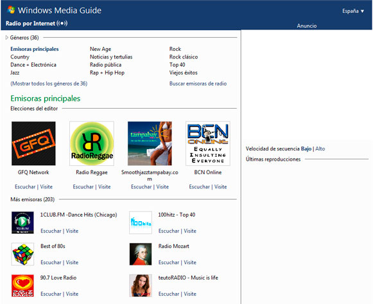The width and height of the screenshot is (373, 304).
Task: Open the Smoothjazztampabay station image
Action: click(x=150, y=143)
